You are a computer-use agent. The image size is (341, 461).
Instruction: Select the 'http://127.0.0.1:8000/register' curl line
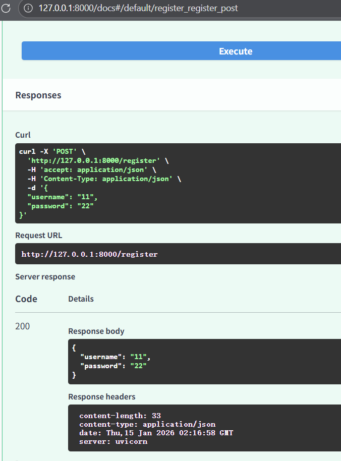coord(98,160)
